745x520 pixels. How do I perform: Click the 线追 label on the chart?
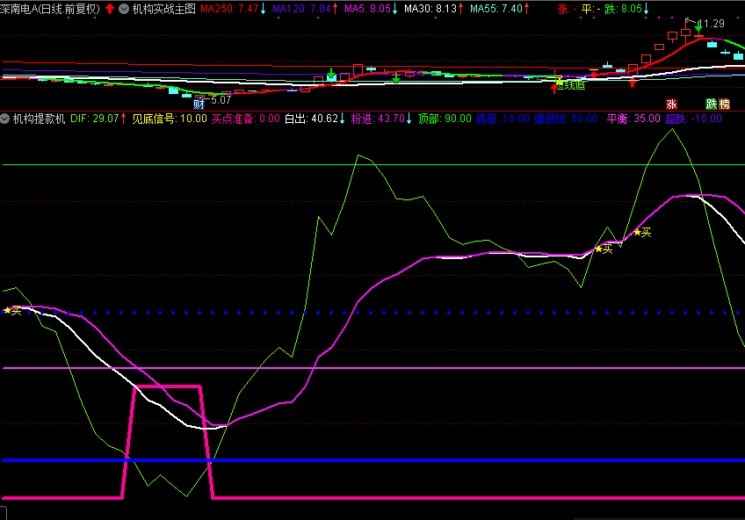coord(572,85)
